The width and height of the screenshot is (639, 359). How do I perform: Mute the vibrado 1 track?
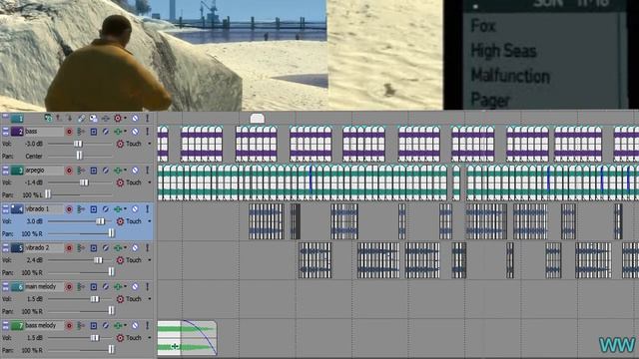[x=135, y=209]
